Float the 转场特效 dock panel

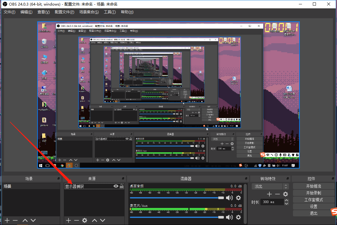click(288, 179)
